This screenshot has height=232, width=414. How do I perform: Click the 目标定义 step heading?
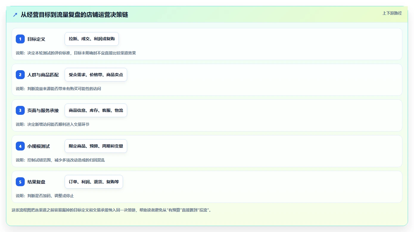pyautogui.click(x=36, y=39)
